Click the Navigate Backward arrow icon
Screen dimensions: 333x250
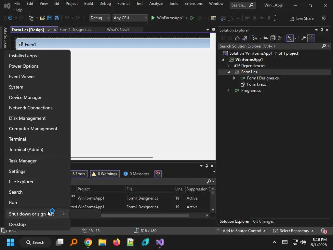(x=10, y=18)
